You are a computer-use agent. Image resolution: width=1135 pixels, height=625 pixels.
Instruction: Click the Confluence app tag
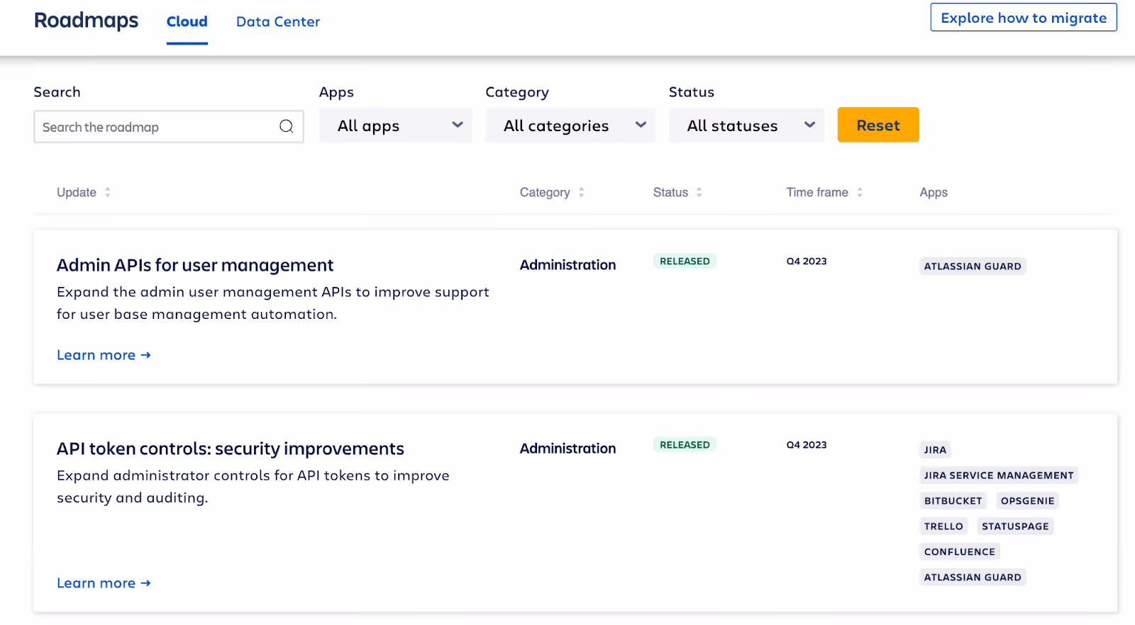[960, 552]
